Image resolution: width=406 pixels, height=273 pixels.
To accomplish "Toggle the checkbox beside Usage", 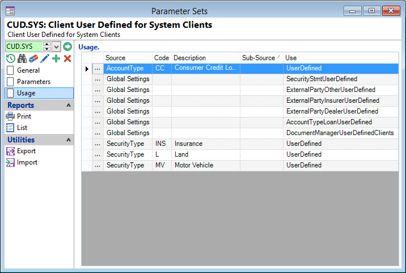I will [10, 93].
